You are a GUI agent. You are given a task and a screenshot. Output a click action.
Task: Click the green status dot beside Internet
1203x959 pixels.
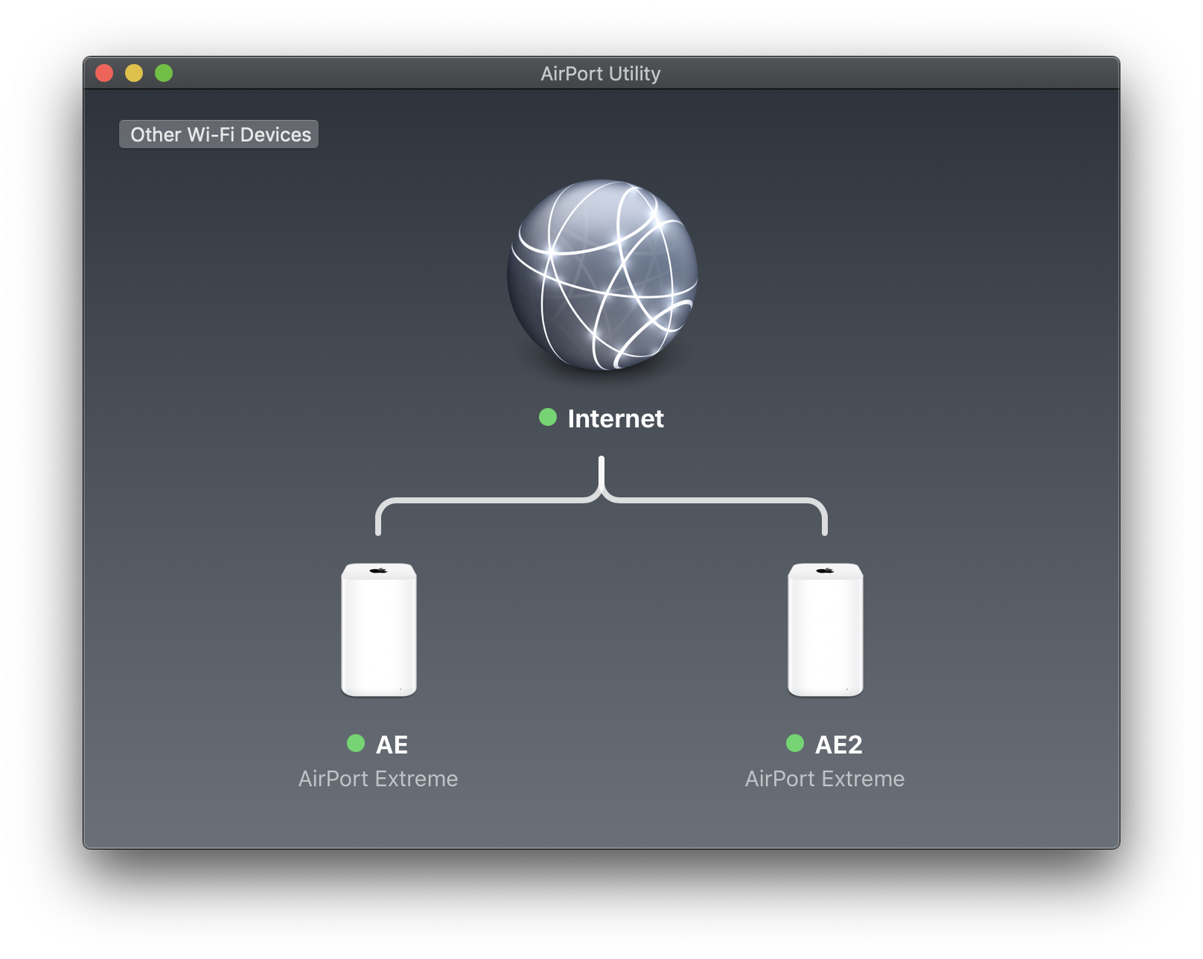548,417
